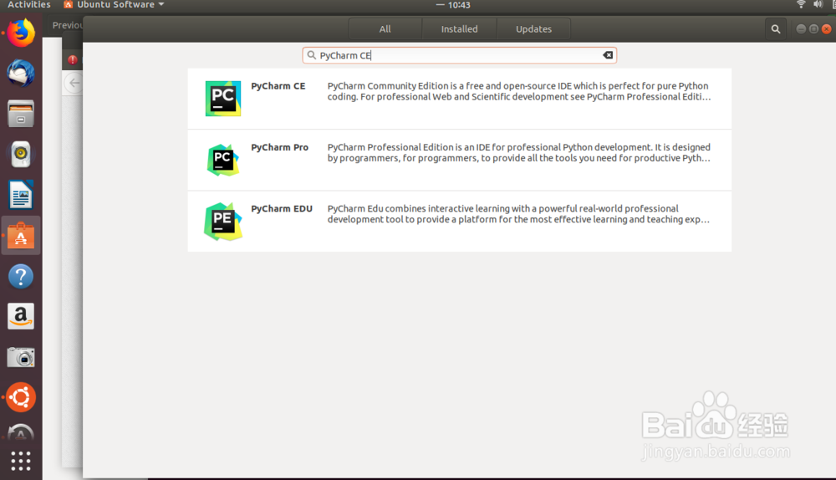
Task: Open the Software Updater dock icon
Action: click(21, 432)
